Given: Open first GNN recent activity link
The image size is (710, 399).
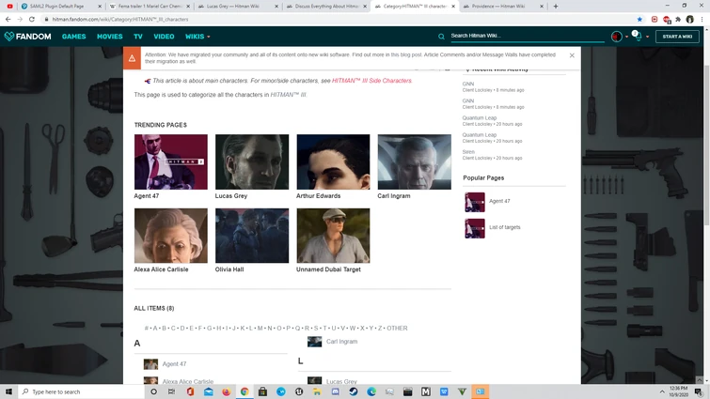Looking at the screenshot, I should point(468,84).
